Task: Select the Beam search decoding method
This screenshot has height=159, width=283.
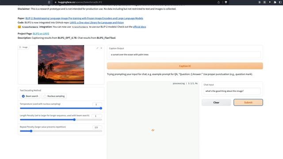Action: (x=30, y=96)
